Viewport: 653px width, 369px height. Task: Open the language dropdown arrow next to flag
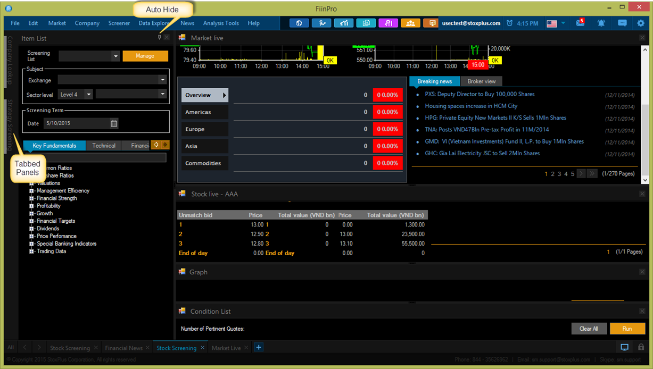563,23
